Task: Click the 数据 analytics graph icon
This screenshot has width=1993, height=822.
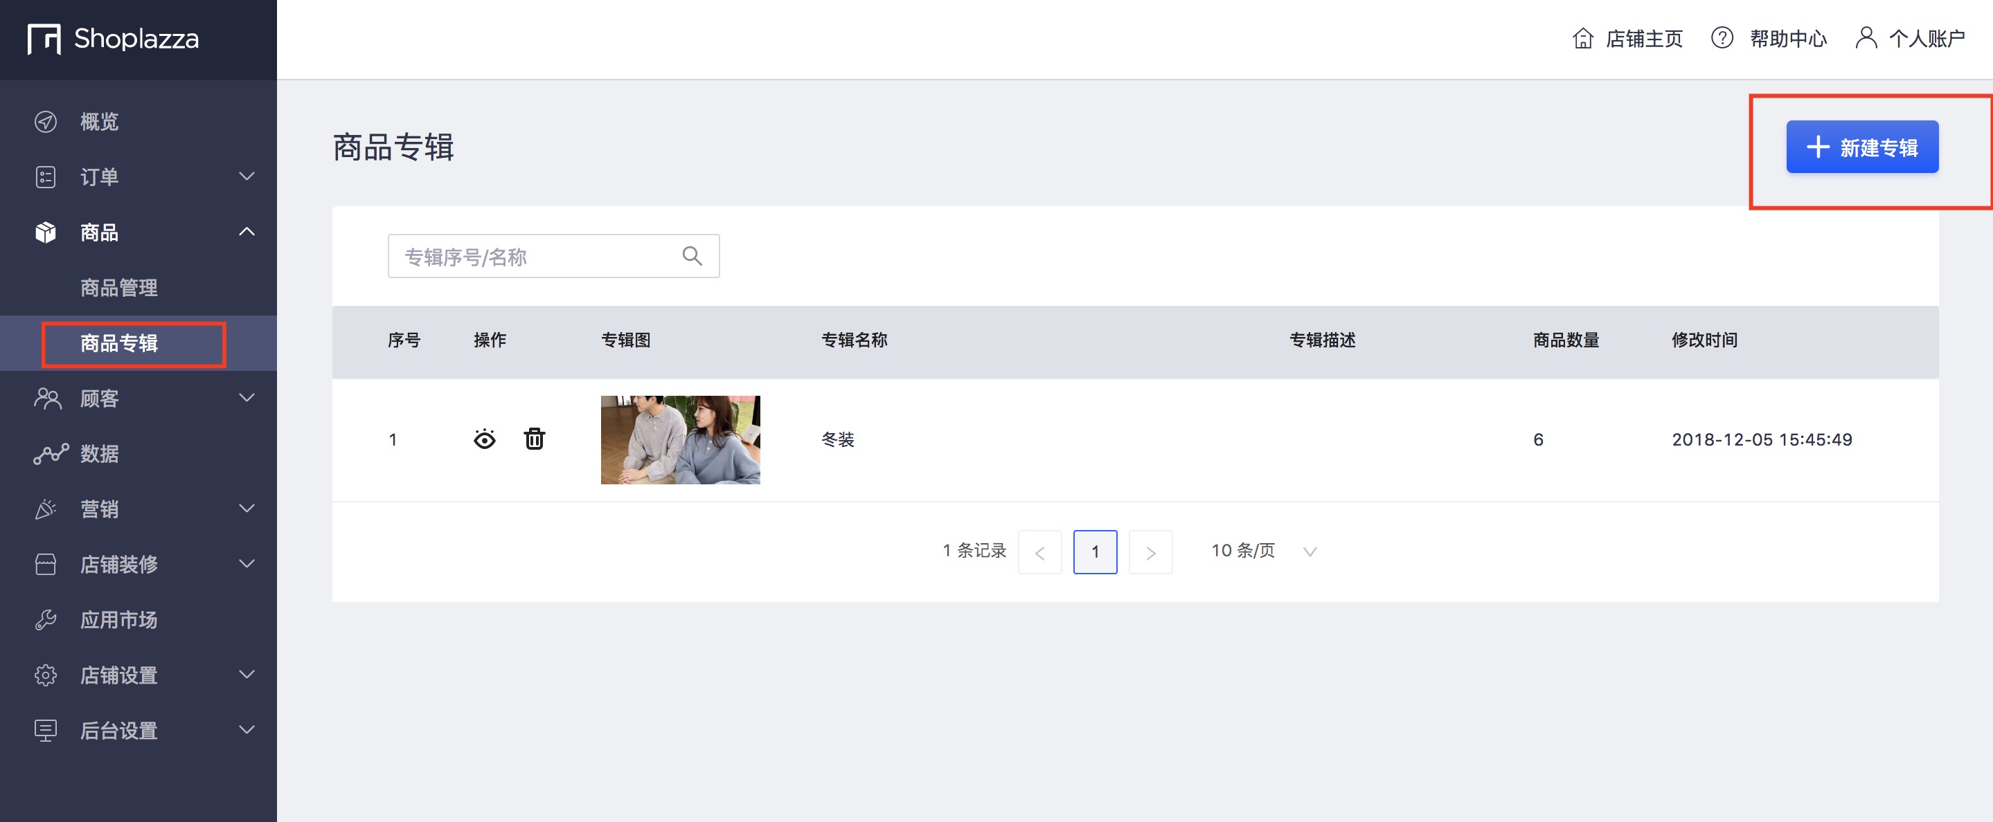Action: [x=51, y=454]
